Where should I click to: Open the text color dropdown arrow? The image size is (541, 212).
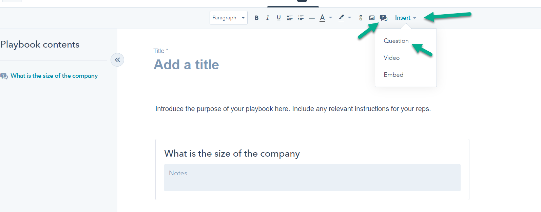point(330,18)
